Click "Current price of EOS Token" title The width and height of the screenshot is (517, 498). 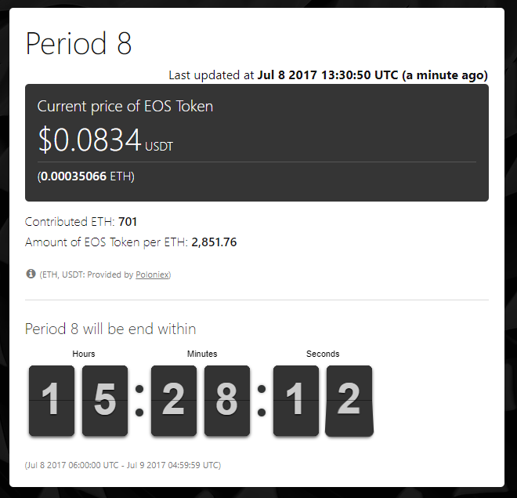(125, 107)
